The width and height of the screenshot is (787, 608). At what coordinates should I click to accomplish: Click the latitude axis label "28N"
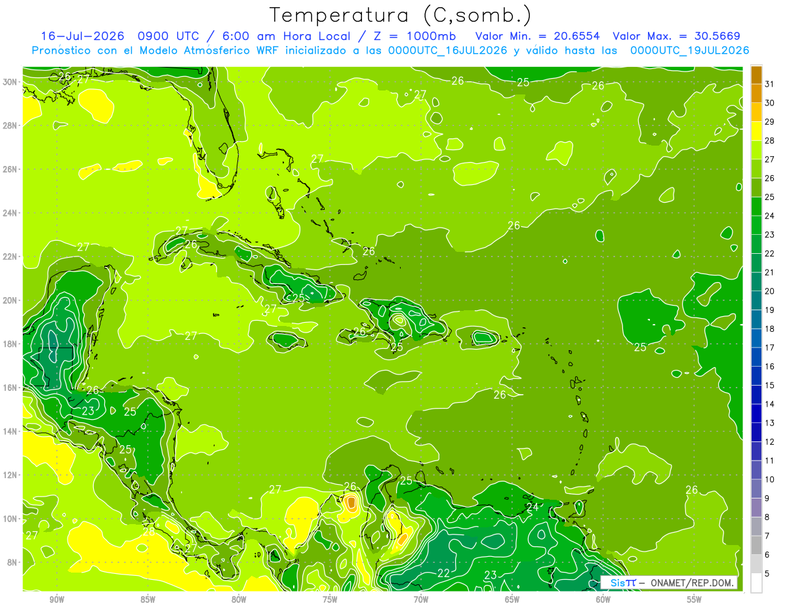tap(11, 125)
